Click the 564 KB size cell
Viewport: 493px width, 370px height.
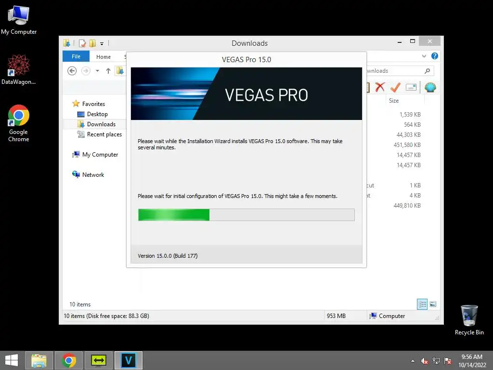point(412,125)
